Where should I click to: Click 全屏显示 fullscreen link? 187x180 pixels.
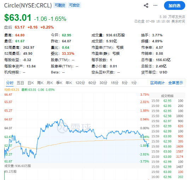[x=176, y=83]
